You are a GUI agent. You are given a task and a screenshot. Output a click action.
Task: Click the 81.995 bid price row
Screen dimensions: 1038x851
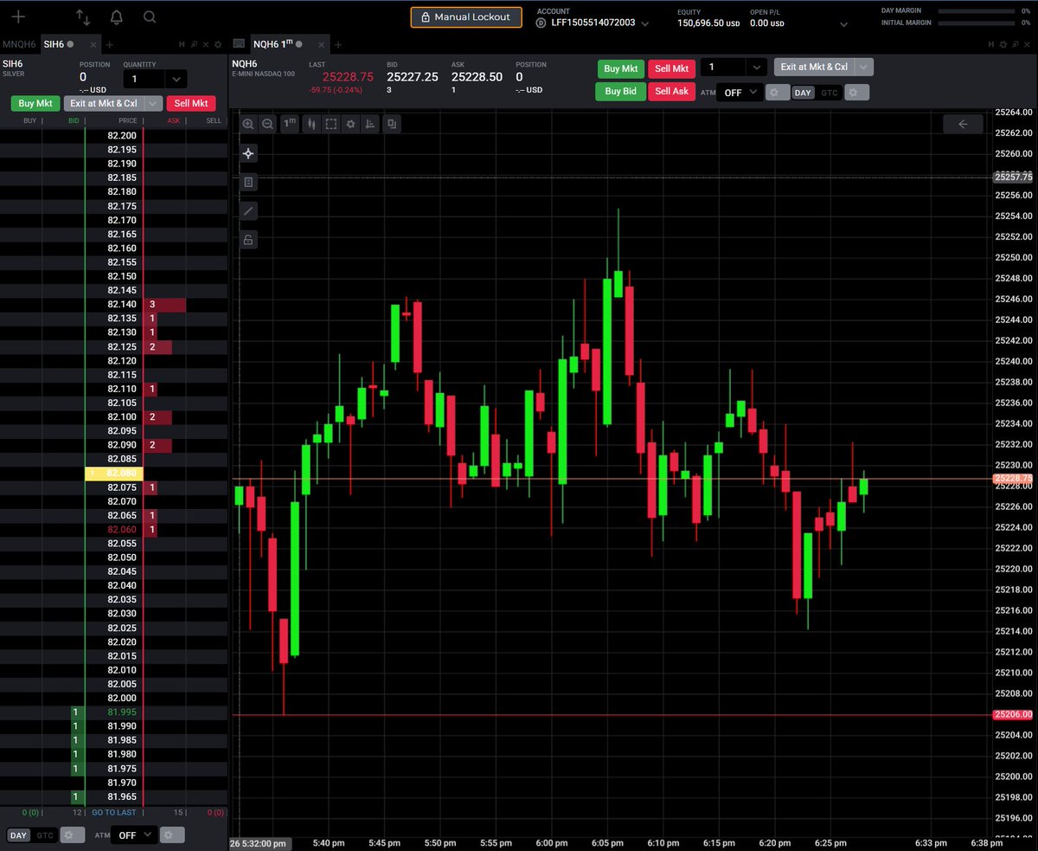click(x=114, y=712)
